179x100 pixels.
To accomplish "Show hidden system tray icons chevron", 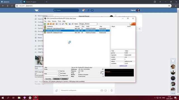I will pyautogui.click(x=155, y=98).
